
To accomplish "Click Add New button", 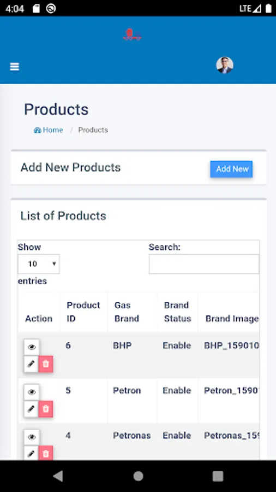I will pyautogui.click(x=231, y=169).
